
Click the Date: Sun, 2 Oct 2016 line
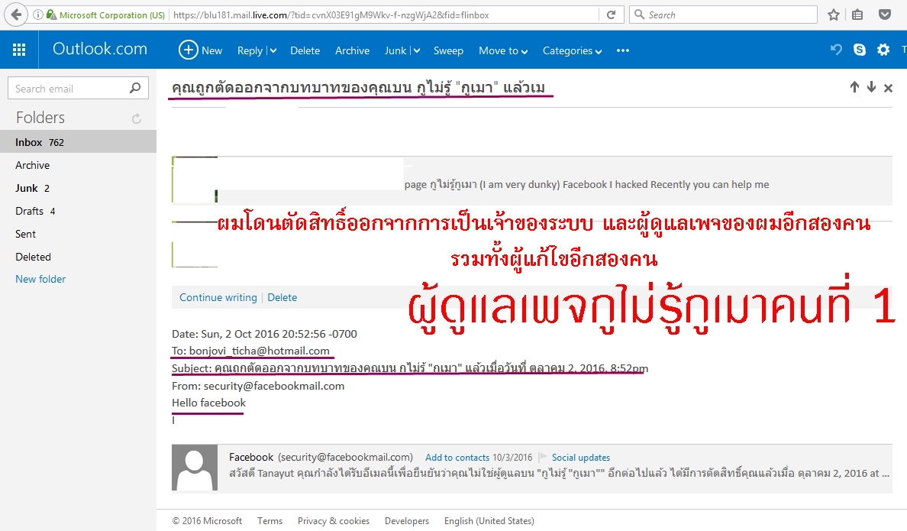point(264,334)
